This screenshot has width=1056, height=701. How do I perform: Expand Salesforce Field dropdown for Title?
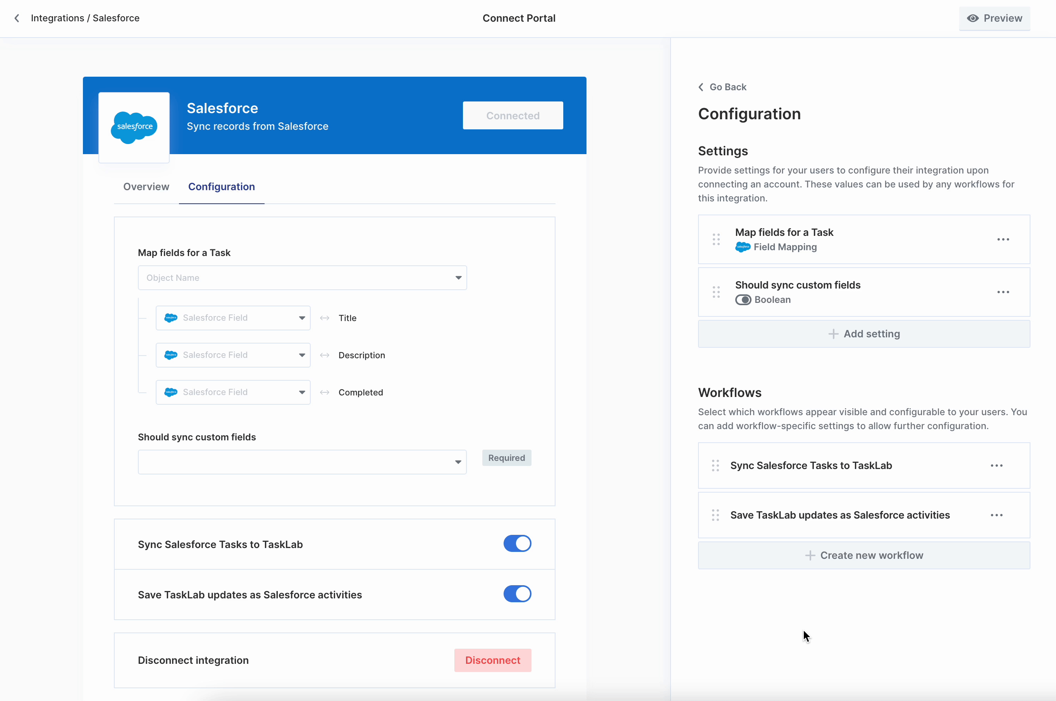click(x=233, y=318)
